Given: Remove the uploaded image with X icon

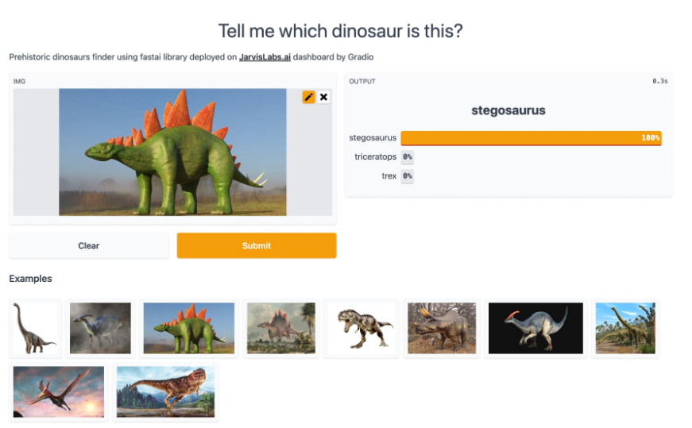Looking at the screenshot, I should [323, 97].
